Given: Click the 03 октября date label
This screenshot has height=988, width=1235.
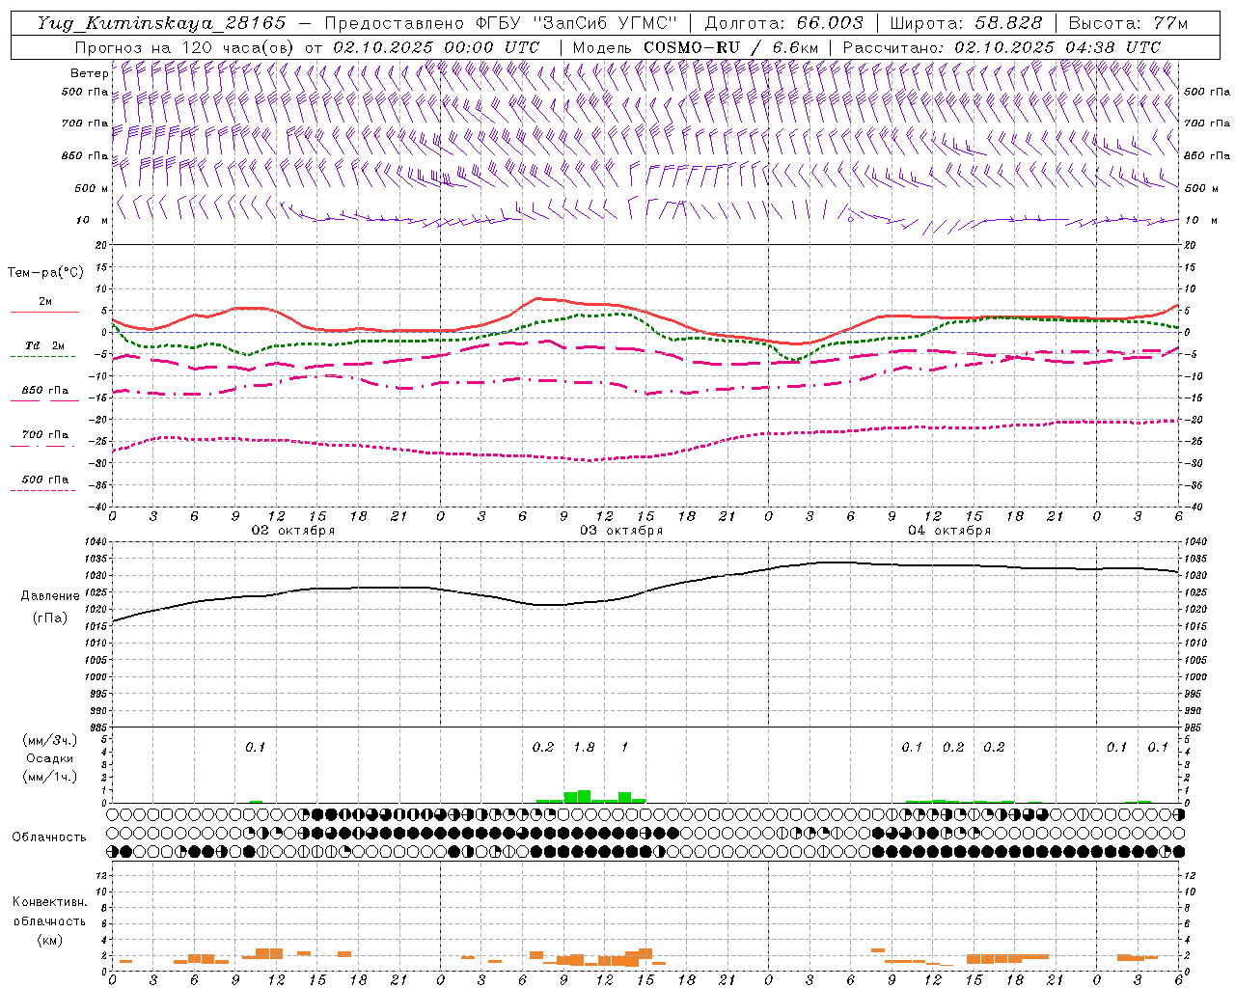Looking at the screenshot, I should (x=621, y=531).
